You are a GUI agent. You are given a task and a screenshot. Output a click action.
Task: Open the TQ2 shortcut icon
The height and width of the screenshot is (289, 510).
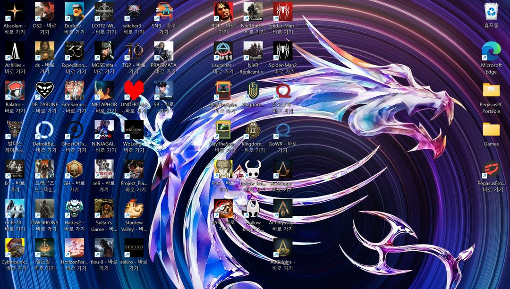point(134,51)
